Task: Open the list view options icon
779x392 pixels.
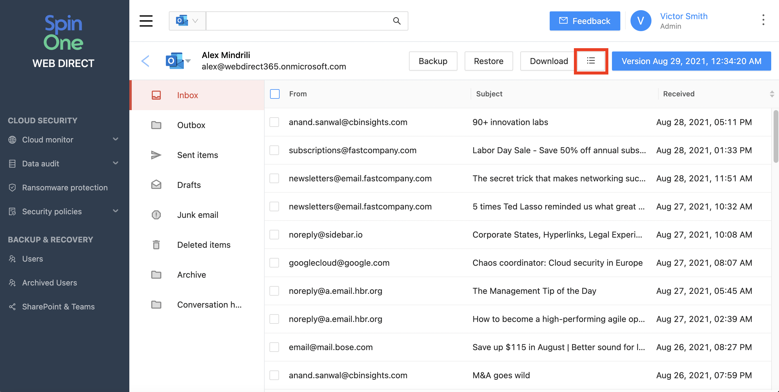Action: pos(591,61)
